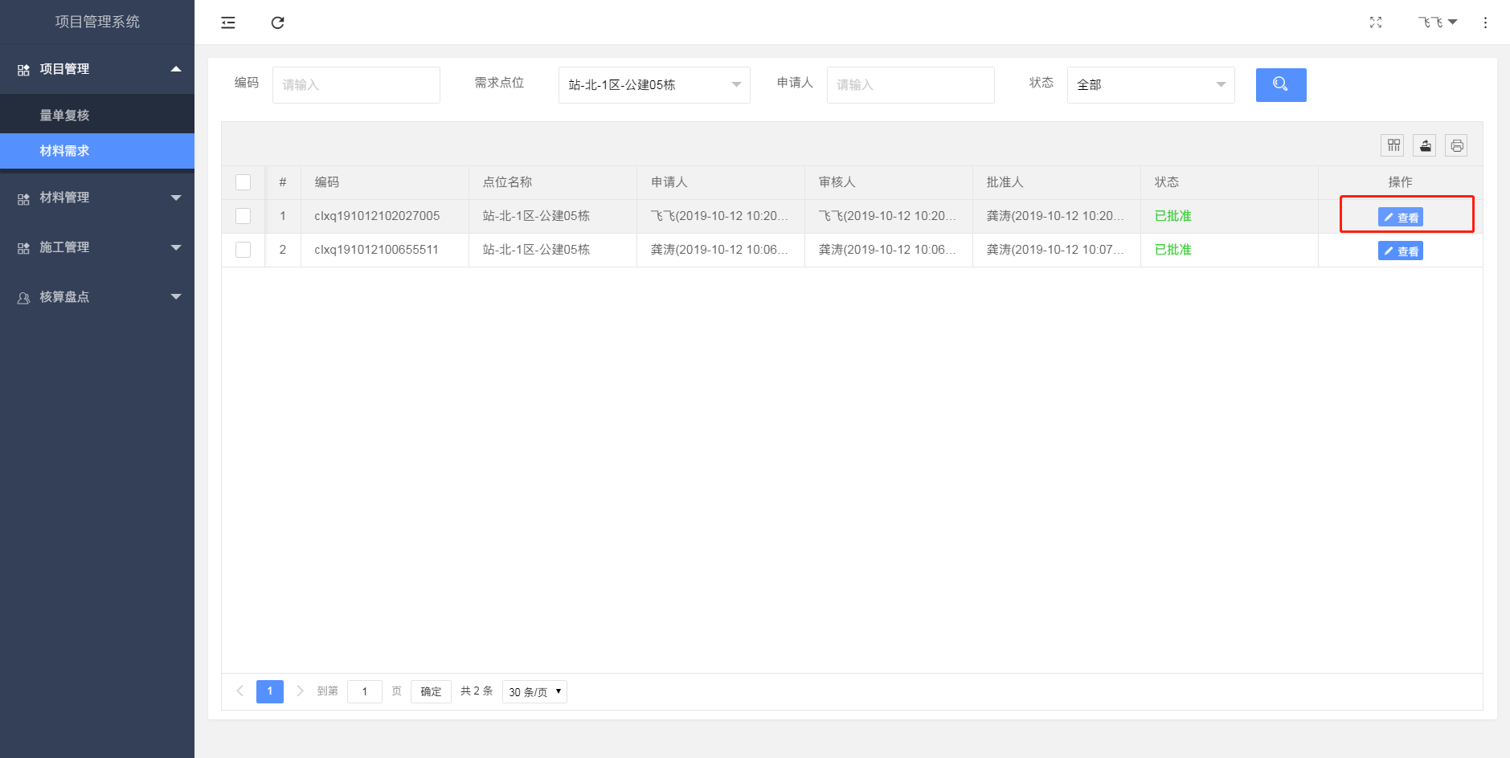Image resolution: width=1510 pixels, height=758 pixels.
Task: Click applicant cell 飞飞(2019-10-12 10:20…
Action: pyautogui.click(x=719, y=216)
